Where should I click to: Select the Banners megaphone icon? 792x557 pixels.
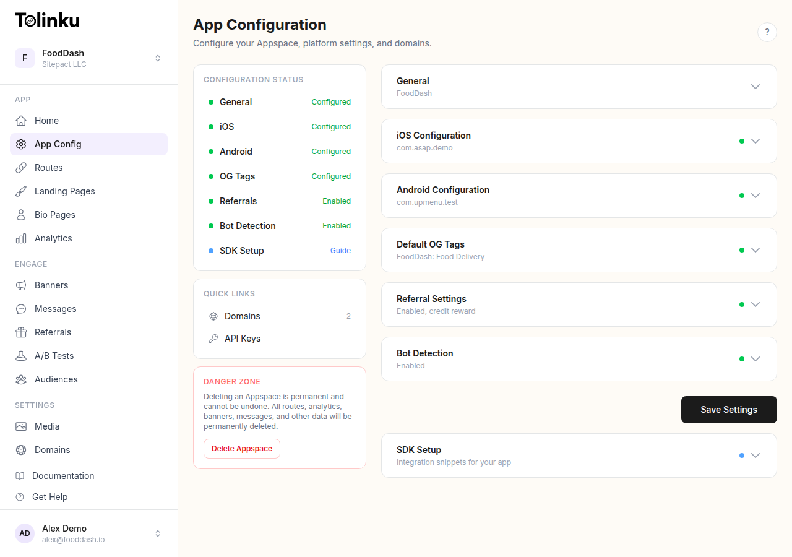tap(22, 285)
